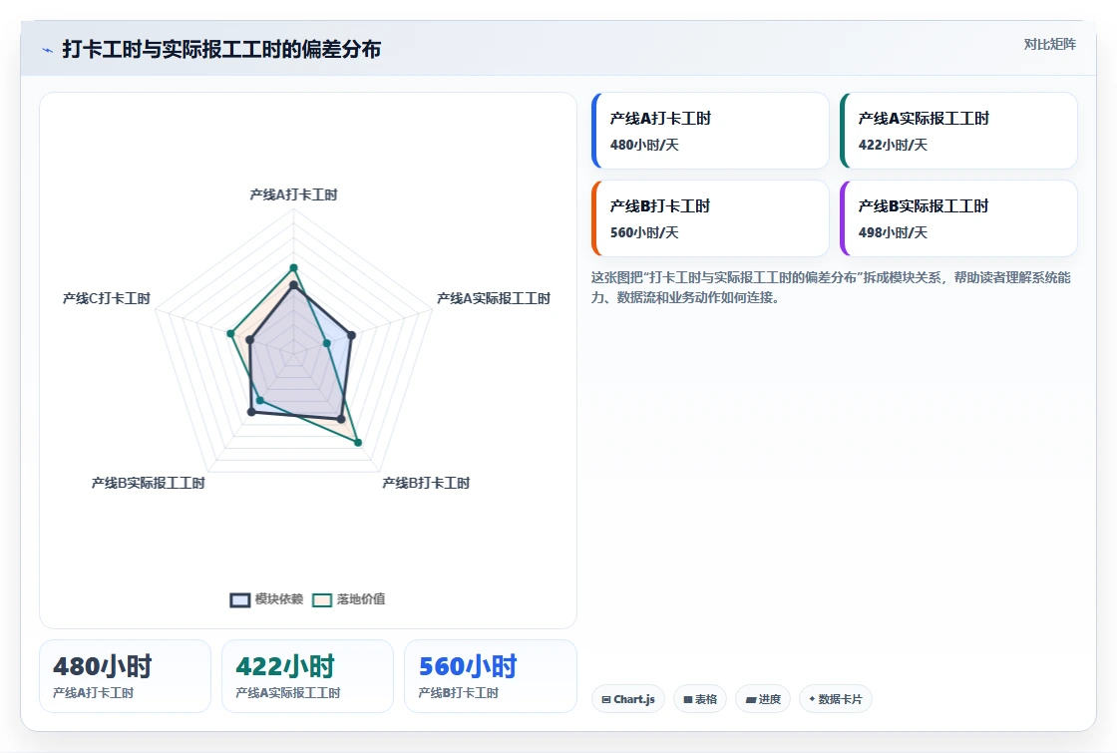Click radar axis label 产线B打卡工时
The height and width of the screenshot is (753, 1117).
point(426,483)
